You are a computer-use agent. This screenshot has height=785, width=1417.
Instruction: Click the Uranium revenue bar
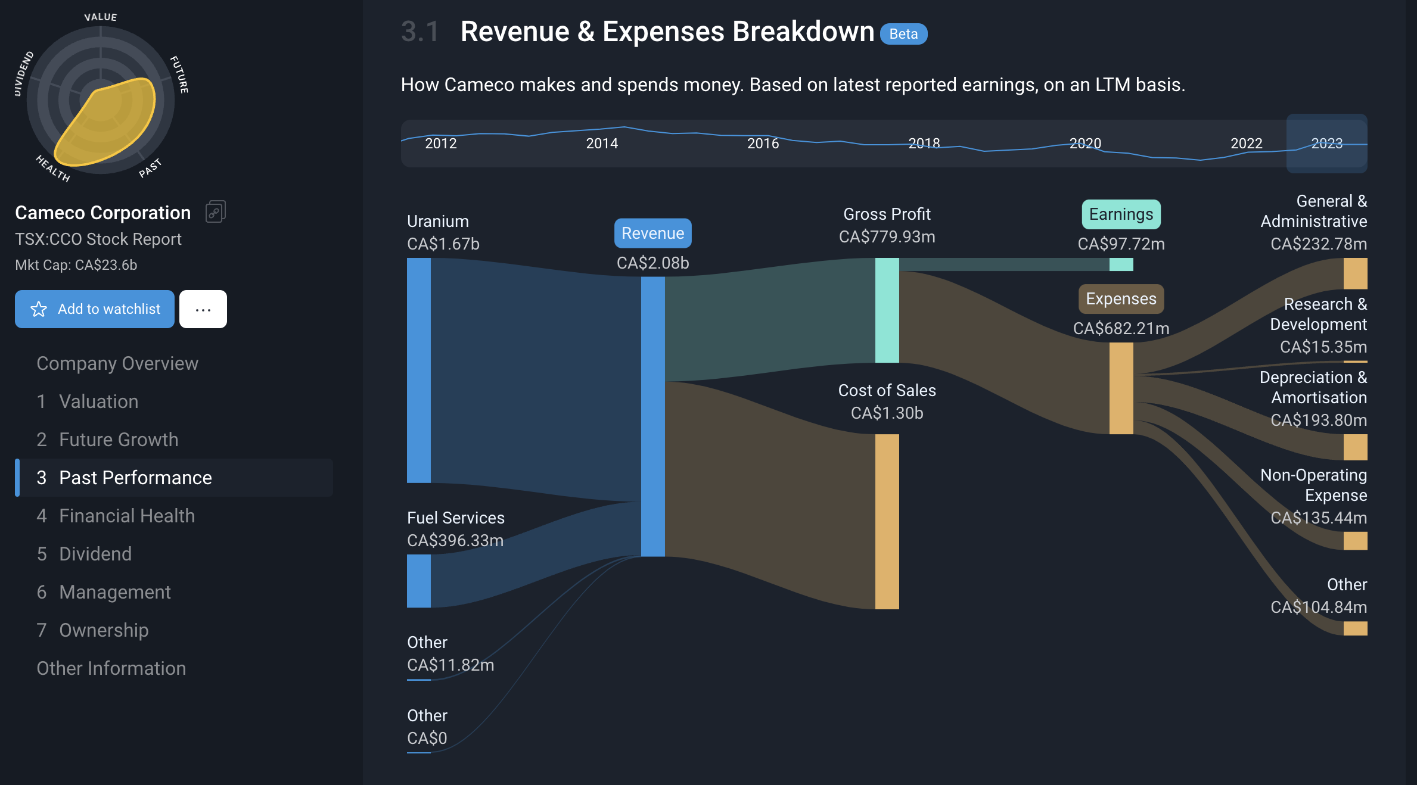tap(418, 369)
